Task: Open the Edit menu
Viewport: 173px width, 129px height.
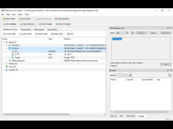Action: pos(8,14)
